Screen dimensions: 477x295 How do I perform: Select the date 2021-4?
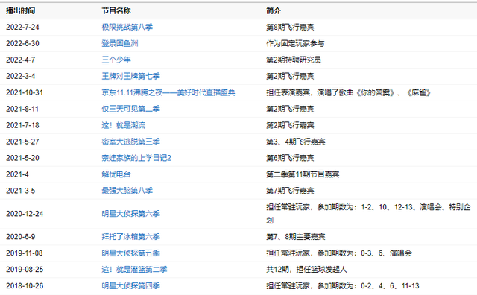[17, 175]
